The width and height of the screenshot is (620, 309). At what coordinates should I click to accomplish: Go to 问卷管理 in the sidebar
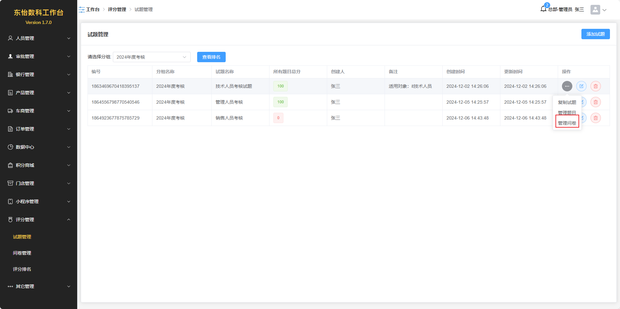22,253
